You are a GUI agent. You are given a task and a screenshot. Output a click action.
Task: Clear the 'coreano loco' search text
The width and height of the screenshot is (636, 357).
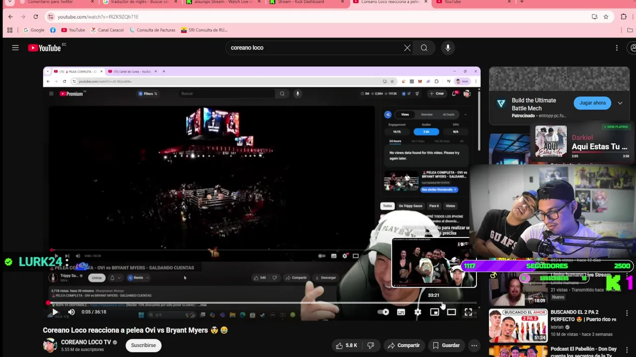pos(407,48)
